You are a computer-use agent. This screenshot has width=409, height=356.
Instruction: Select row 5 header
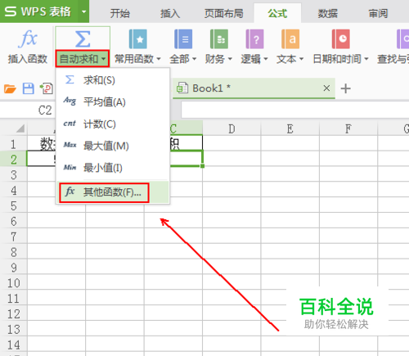pyautogui.click(x=13, y=205)
